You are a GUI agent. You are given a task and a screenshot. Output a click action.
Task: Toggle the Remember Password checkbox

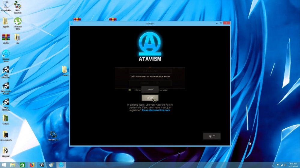click(130, 90)
